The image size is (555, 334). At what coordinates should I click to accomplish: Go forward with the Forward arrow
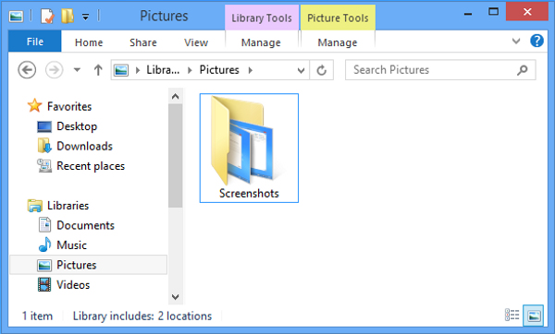click(x=55, y=70)
